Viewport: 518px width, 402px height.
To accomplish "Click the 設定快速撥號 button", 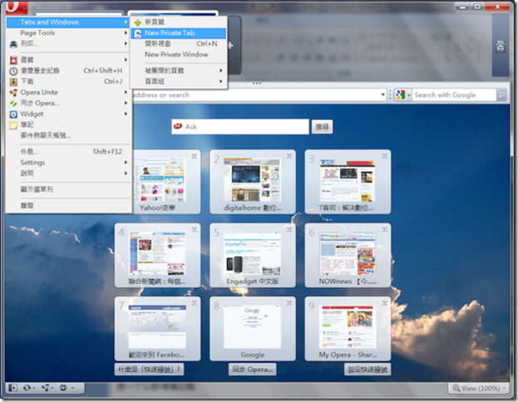I will [x=368, y=370].
